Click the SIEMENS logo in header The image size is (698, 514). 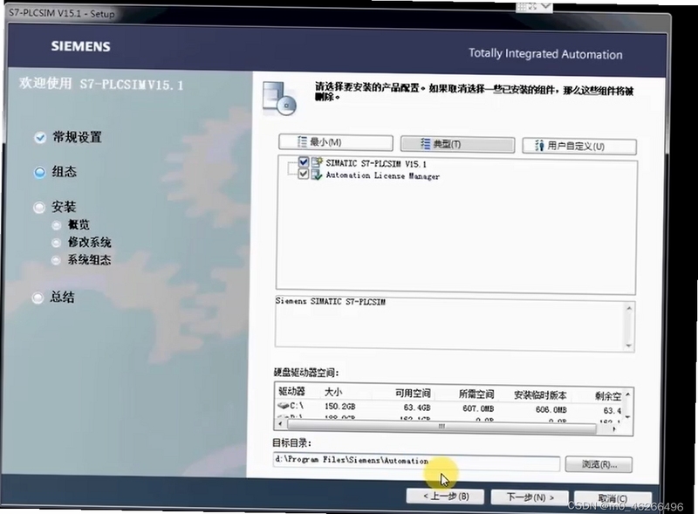(80, 46)
